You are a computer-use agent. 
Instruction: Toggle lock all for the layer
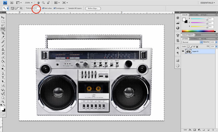[197, 47]
